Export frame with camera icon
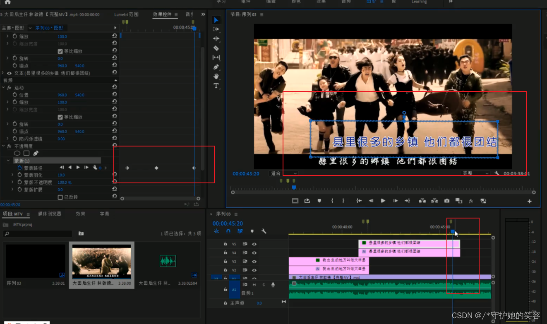Screen dimensions: 547x324 coord(447,201)
